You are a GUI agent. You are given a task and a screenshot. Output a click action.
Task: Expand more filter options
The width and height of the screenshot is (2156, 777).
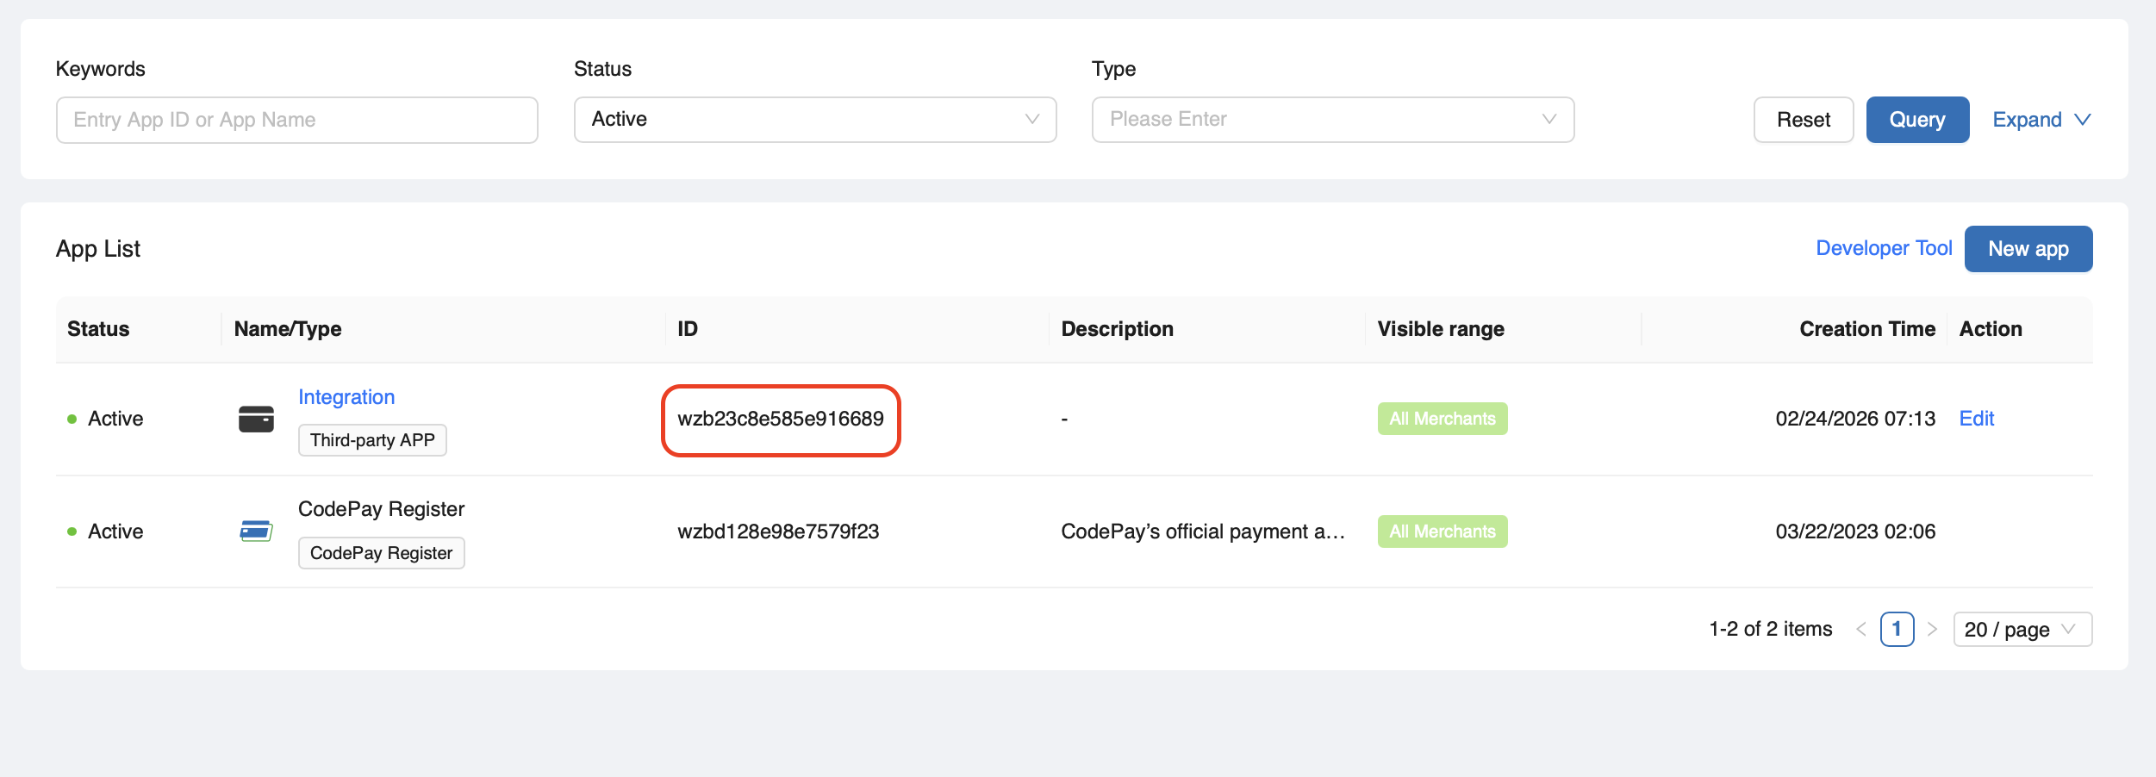pos(2041,120)
